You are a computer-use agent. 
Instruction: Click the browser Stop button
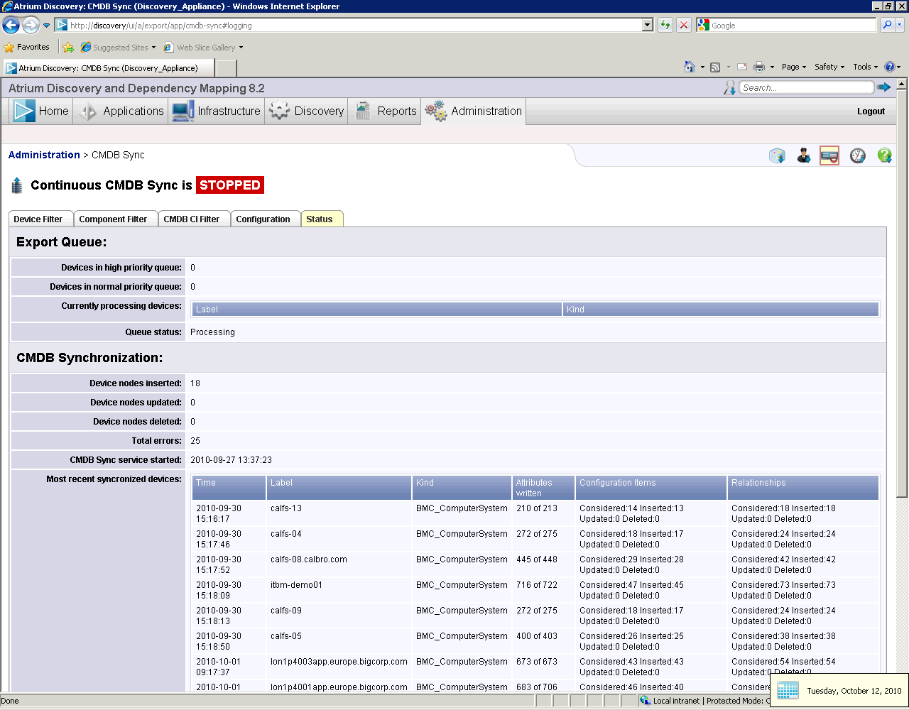click(x=683, y=25)
